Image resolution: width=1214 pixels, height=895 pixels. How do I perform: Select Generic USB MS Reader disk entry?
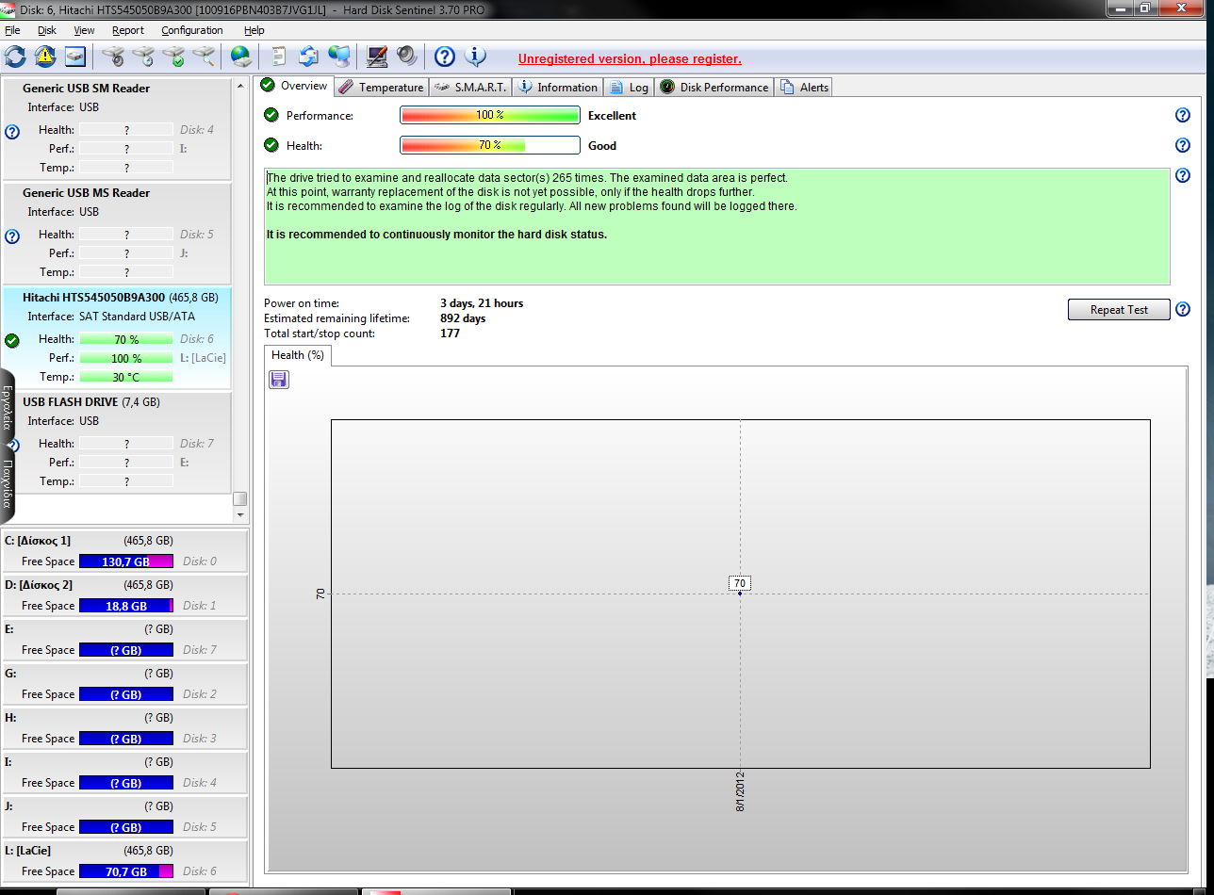pos(117,235)
